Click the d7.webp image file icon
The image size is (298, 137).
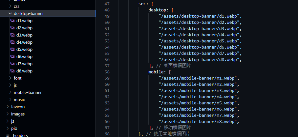click(x=13, y=64)
